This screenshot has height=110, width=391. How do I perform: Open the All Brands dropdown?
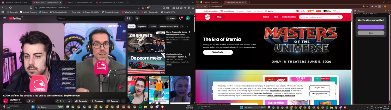point(337,11)
